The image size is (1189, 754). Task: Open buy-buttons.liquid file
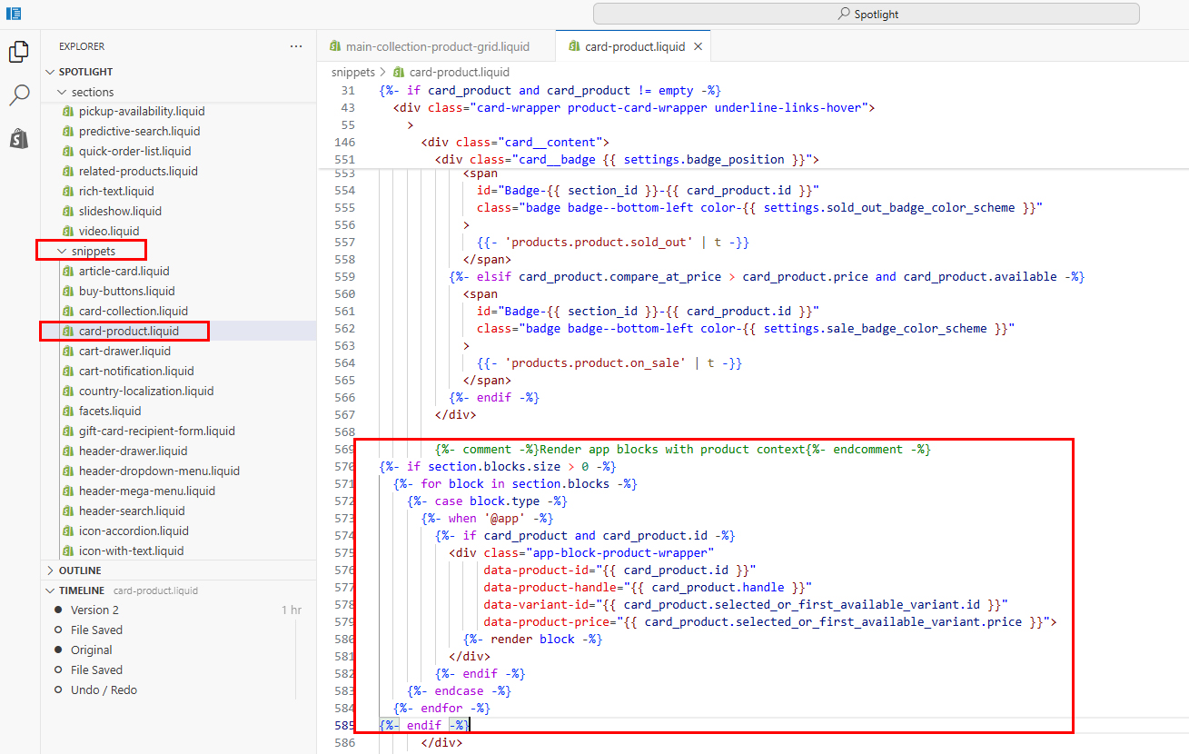click(126, 292)
